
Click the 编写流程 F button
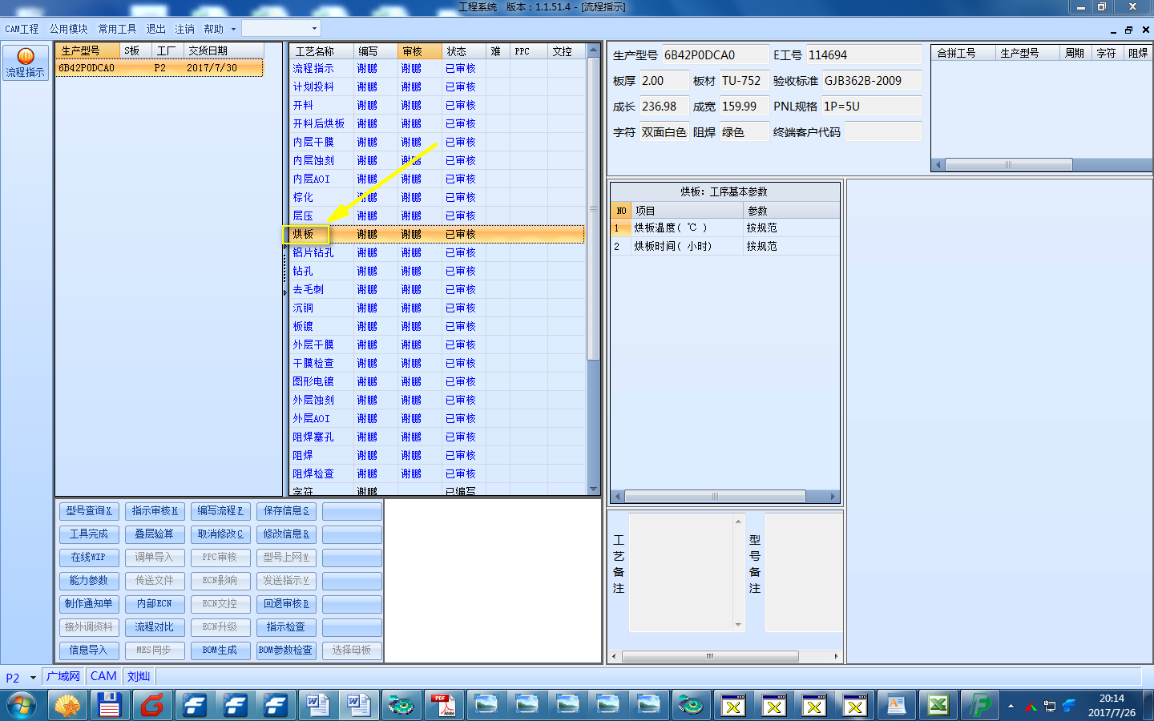[x=220, y=511]
